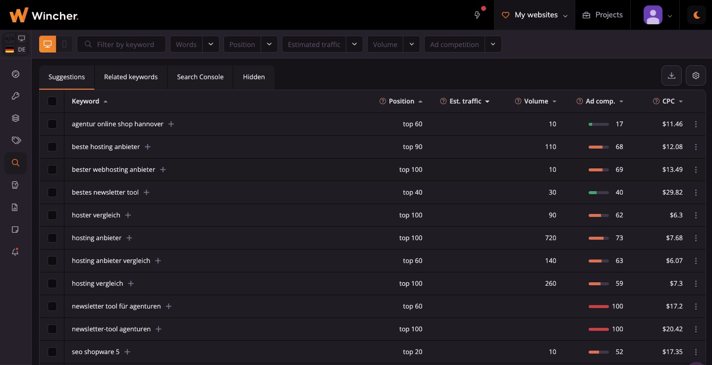Select the mobile device view icon
712x365 pixels.
coord(64,44)
